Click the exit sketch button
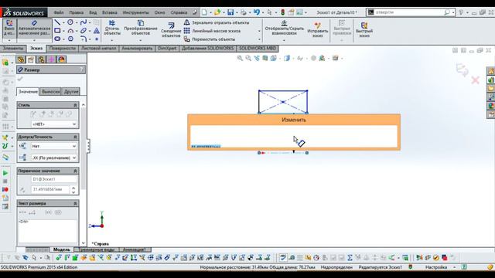Image resolution: width=495 pixels, height=278 pixels. [x=9, y=29]
